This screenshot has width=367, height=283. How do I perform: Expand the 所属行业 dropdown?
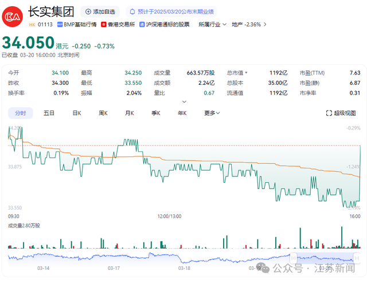(x=212, y=25)
